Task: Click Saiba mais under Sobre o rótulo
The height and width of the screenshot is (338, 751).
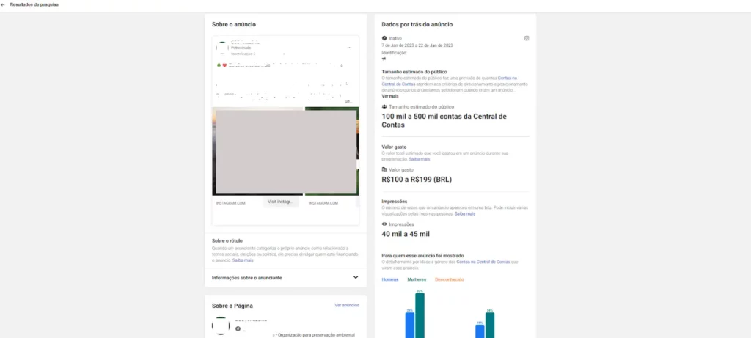Action: [243, 260]
